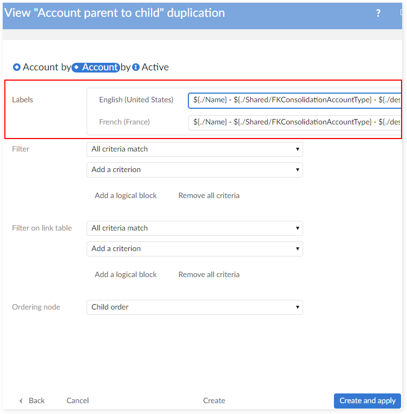Click 'Add a logical block' under Filter

pyautogui.click(x=126, y=196)
